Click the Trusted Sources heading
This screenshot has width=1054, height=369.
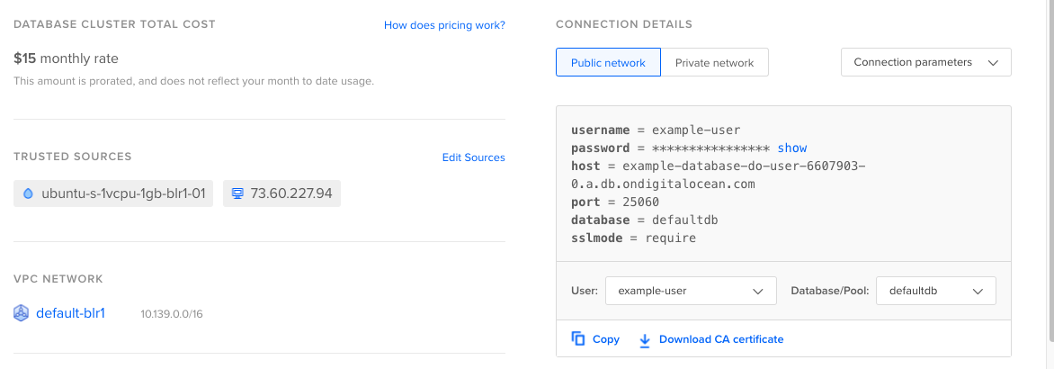73,157
